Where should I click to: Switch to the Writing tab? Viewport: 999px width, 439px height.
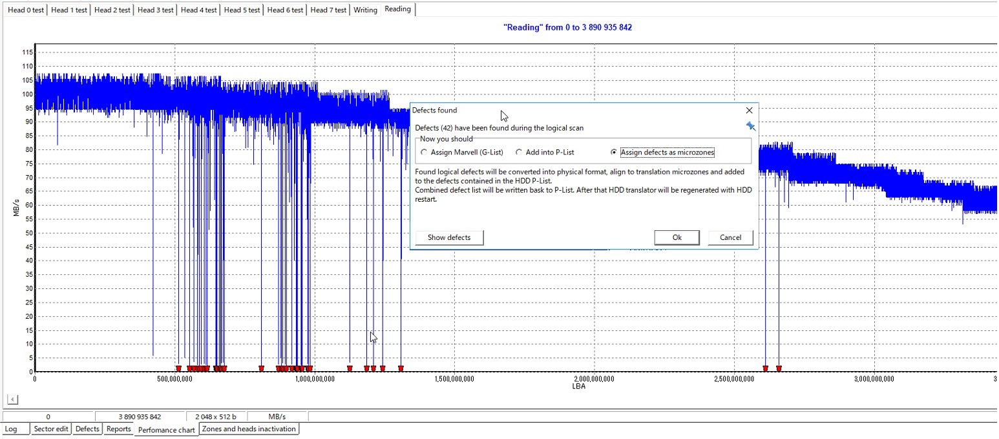click(365, 10)
